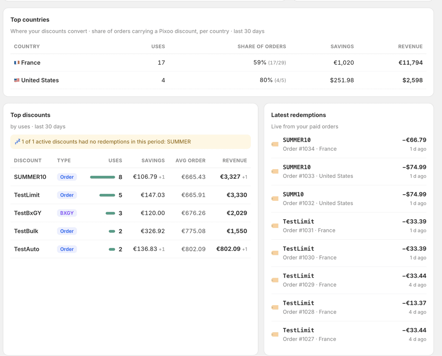Click TestBulk average order €775.08
The width and height of the screenshot is (442, 356).
(193, 231)
